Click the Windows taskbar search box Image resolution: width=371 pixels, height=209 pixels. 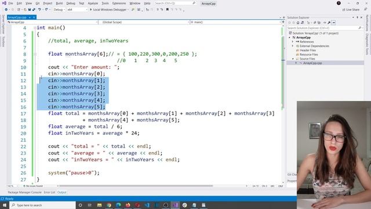tap(42, 205)
